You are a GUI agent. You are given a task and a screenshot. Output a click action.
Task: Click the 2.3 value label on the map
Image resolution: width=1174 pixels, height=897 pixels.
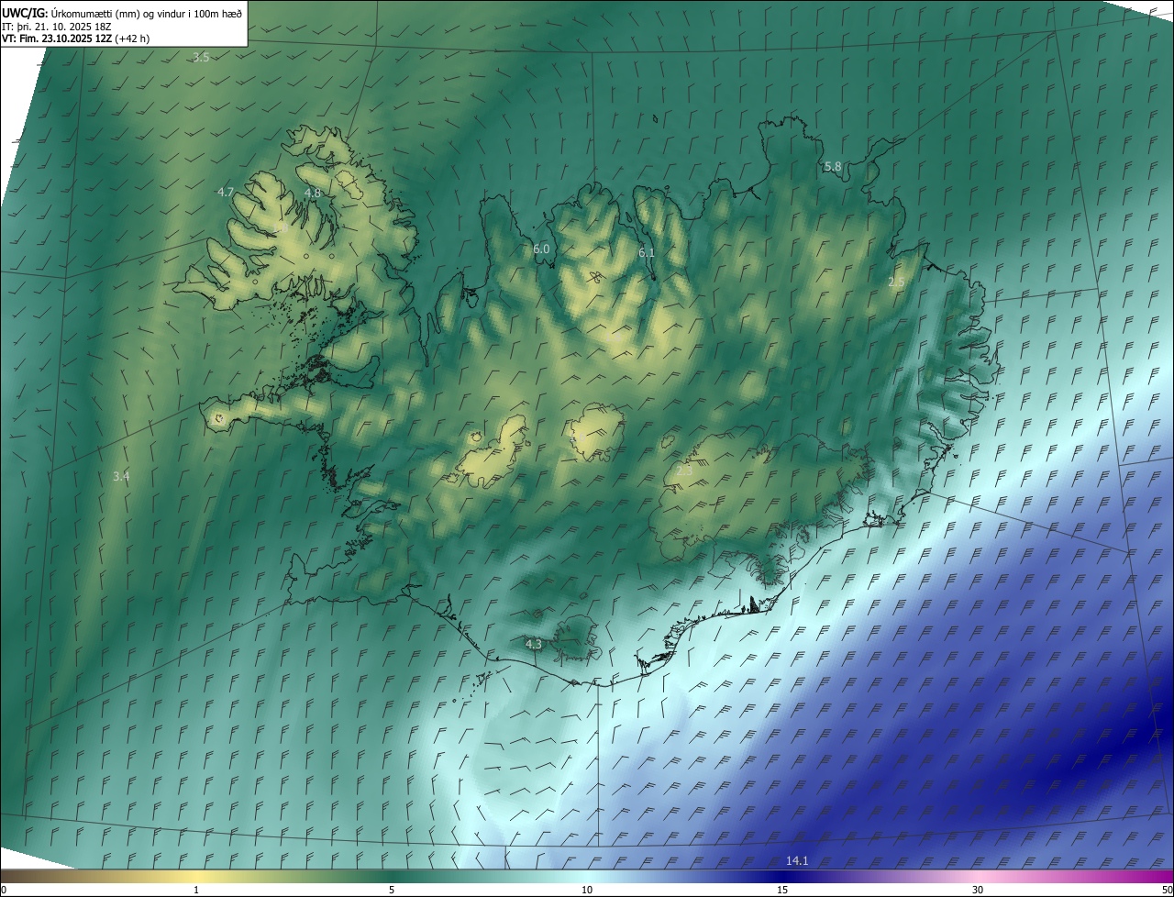684,470
